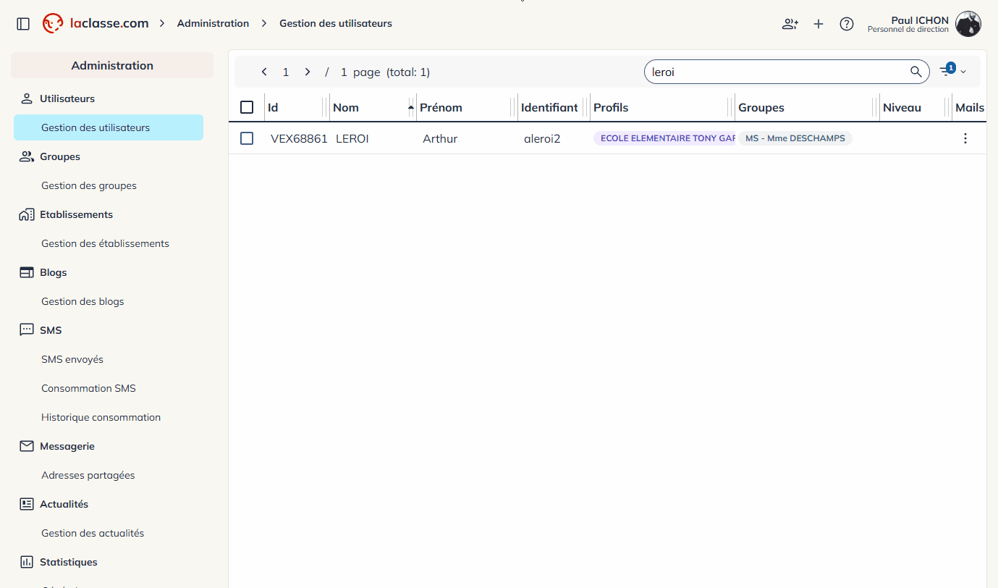998x588 pixels.
Task: Toggle the sidebar panel icon
Action: [23, 24]
